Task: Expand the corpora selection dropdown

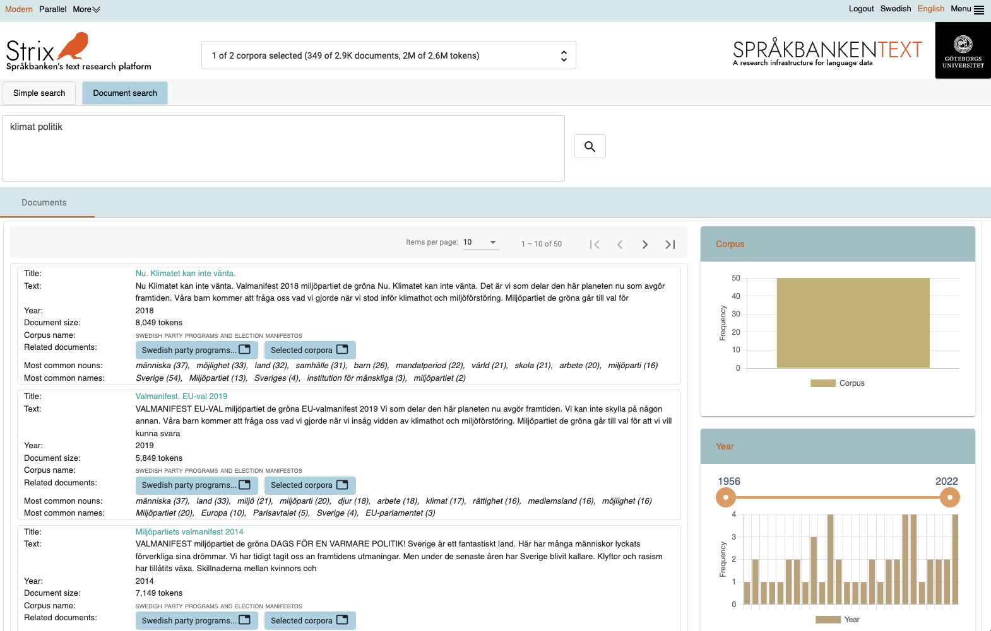Action: [388, 55]
